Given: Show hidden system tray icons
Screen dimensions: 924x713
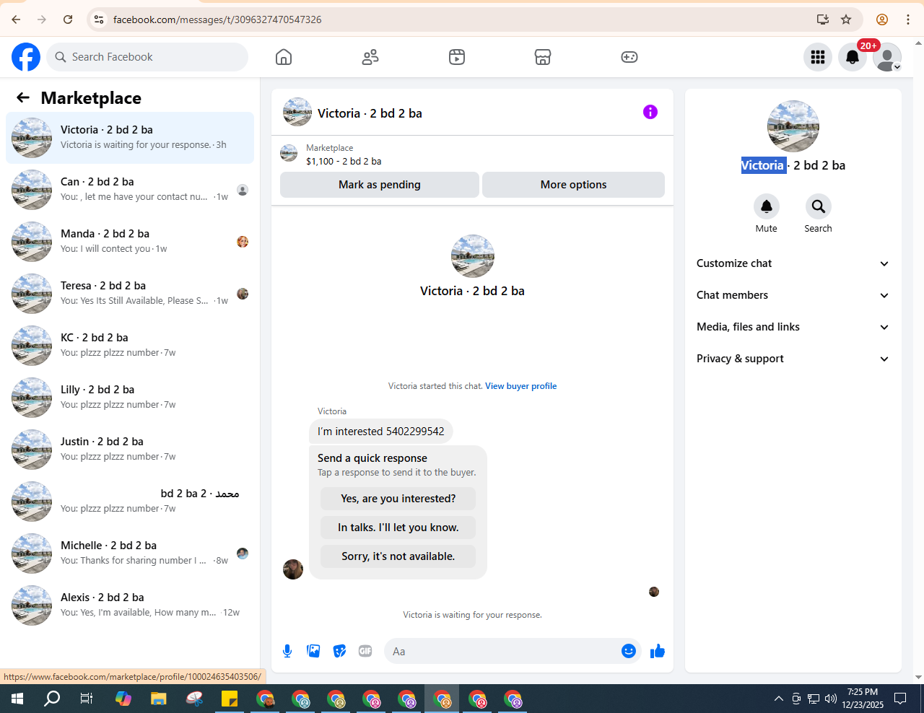Looking at the screenshot, I should 779,699.
